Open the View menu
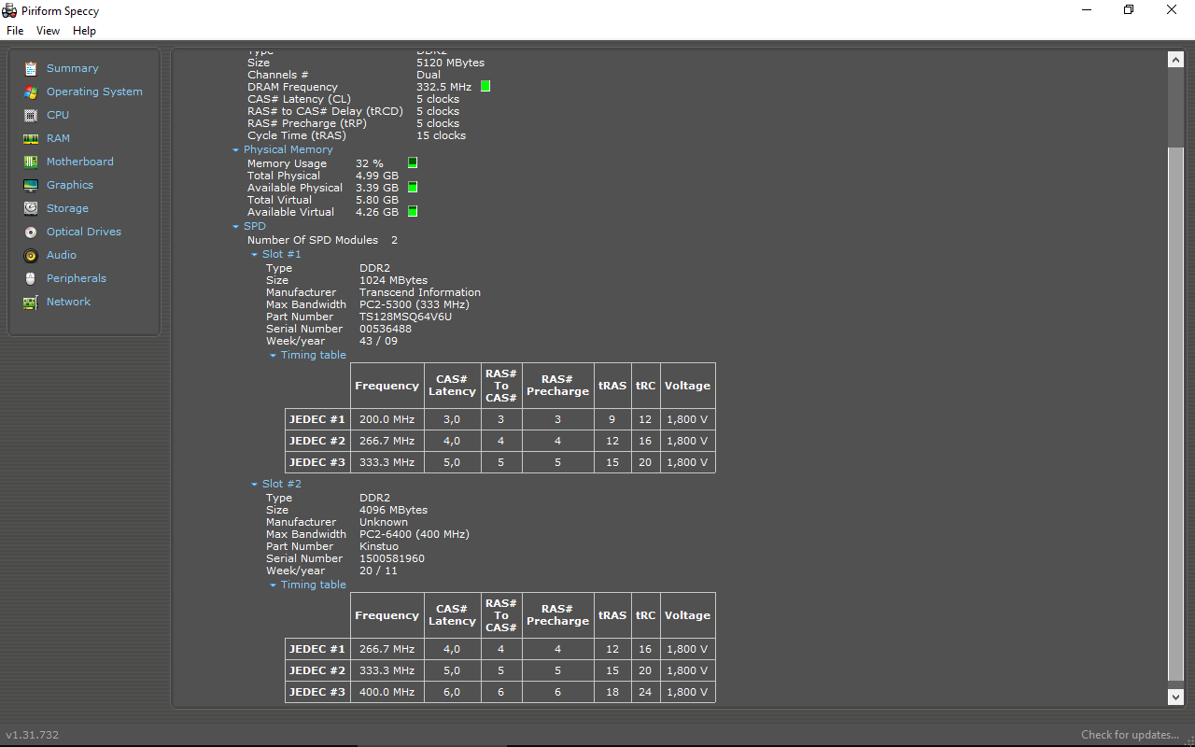 [48, 31]
